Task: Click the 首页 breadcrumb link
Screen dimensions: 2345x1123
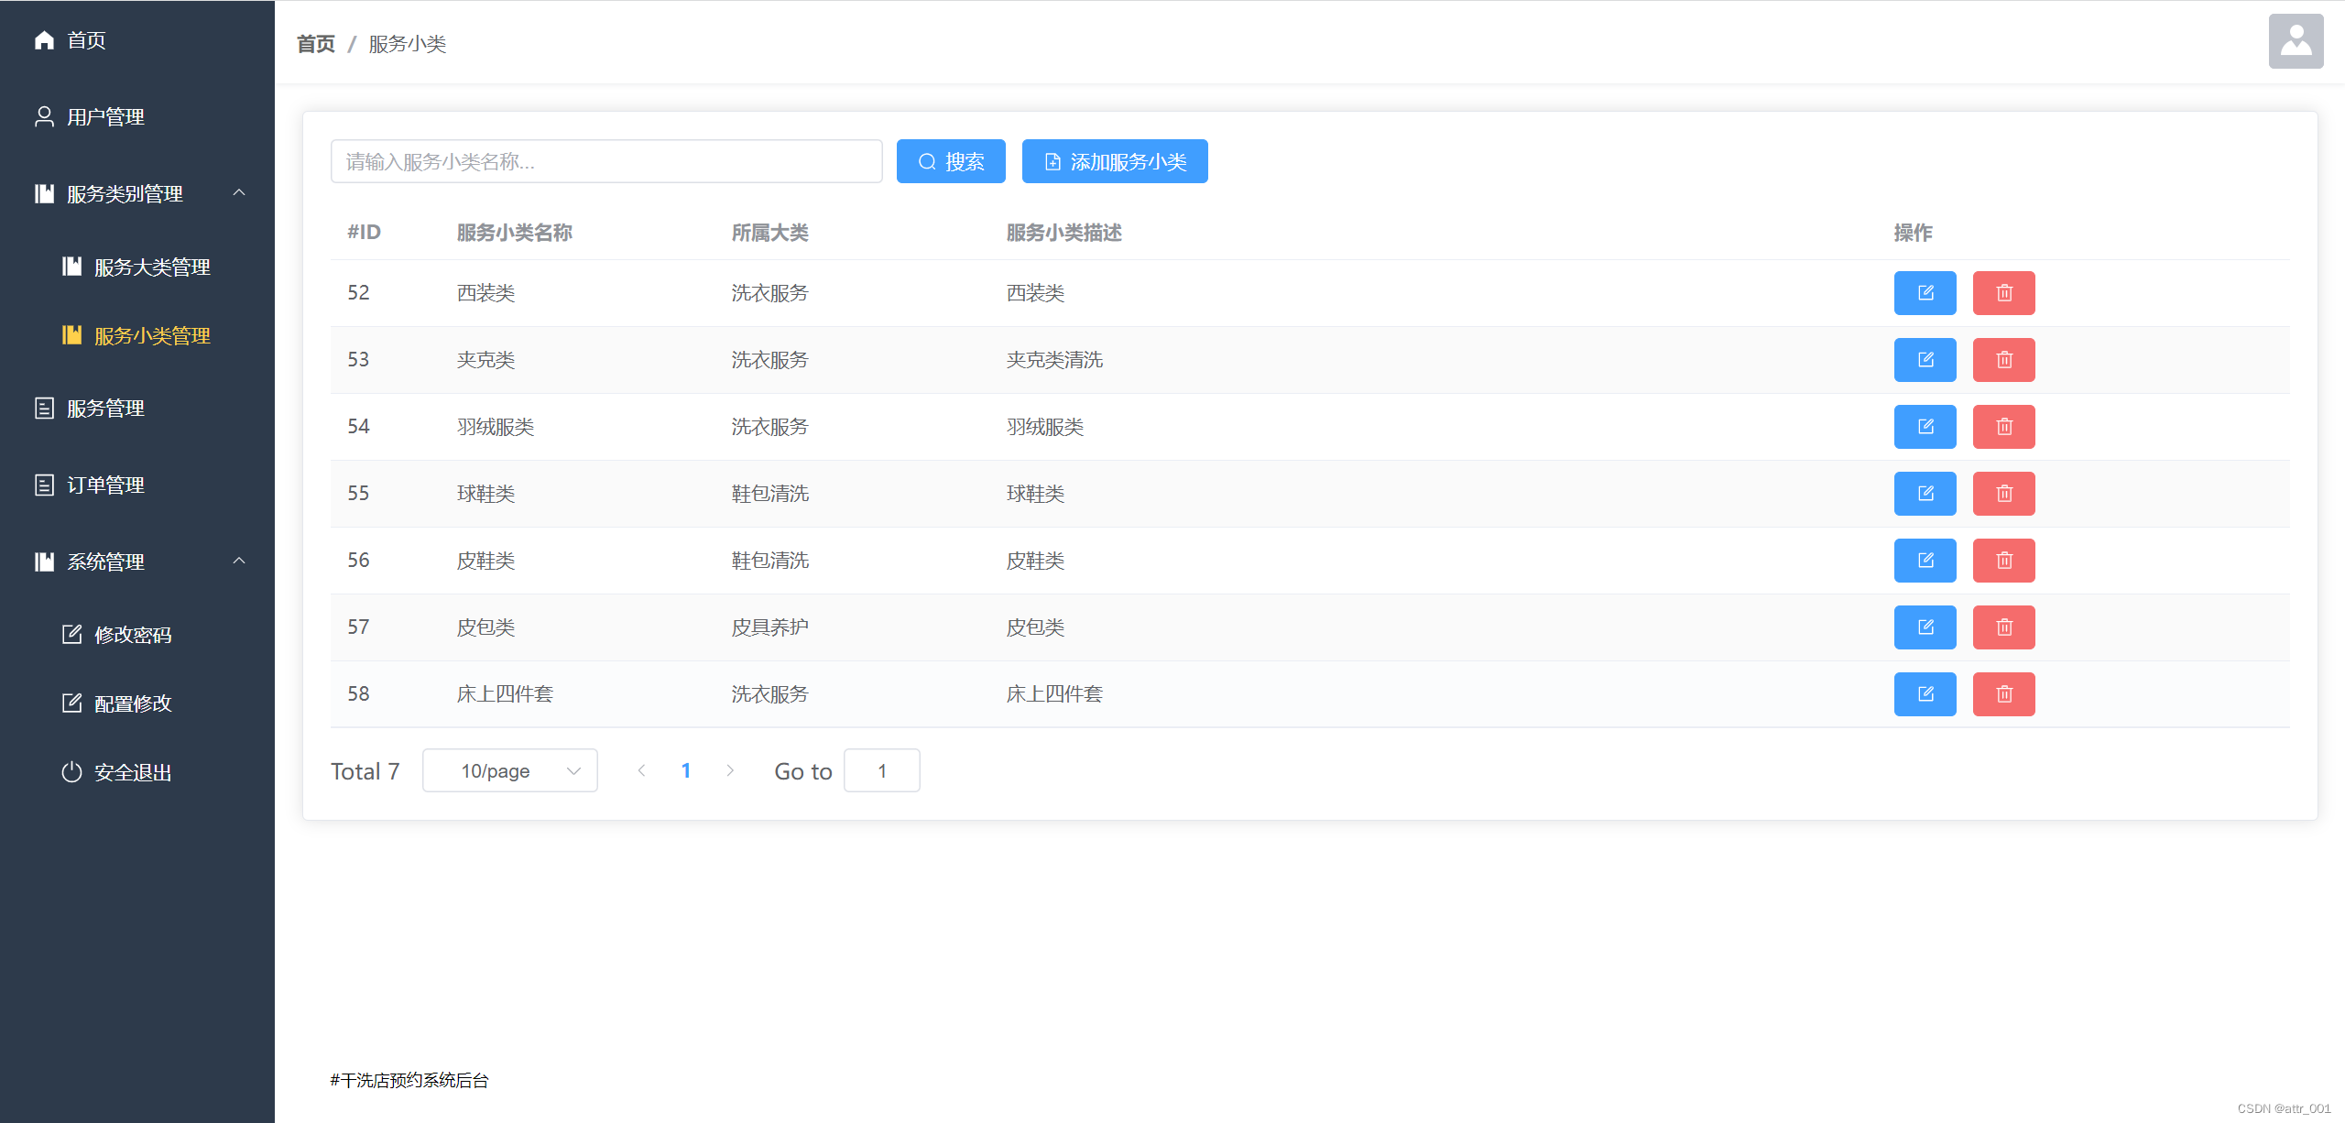Action: (316, 44)
